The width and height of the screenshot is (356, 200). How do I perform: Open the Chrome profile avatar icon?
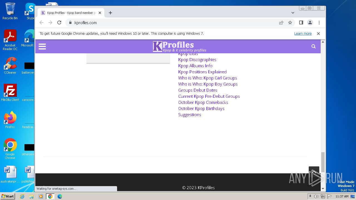tap(310, 22)
